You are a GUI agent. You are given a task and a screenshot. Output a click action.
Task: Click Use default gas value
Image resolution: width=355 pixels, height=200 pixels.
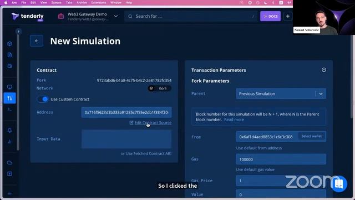[x=255, y=169]
